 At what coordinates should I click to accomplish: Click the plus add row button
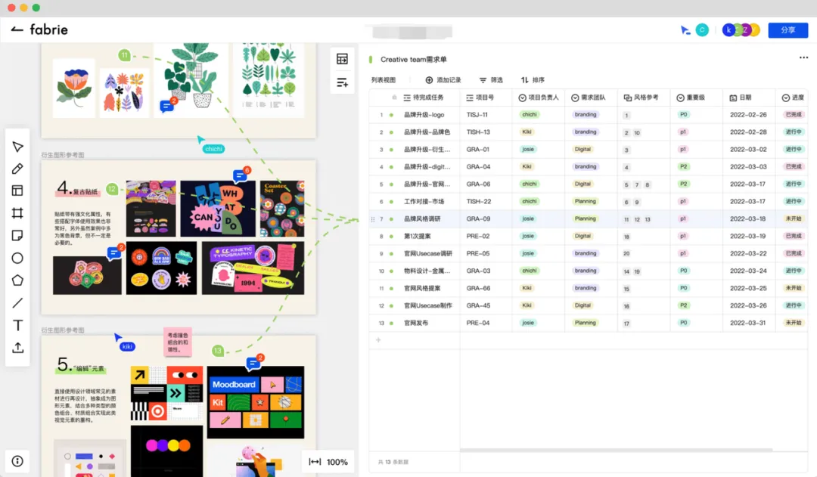tap(378, 340)
